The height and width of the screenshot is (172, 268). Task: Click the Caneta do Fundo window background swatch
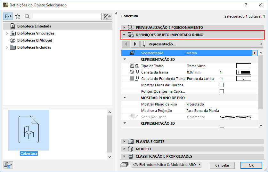[x=244, y=79]
